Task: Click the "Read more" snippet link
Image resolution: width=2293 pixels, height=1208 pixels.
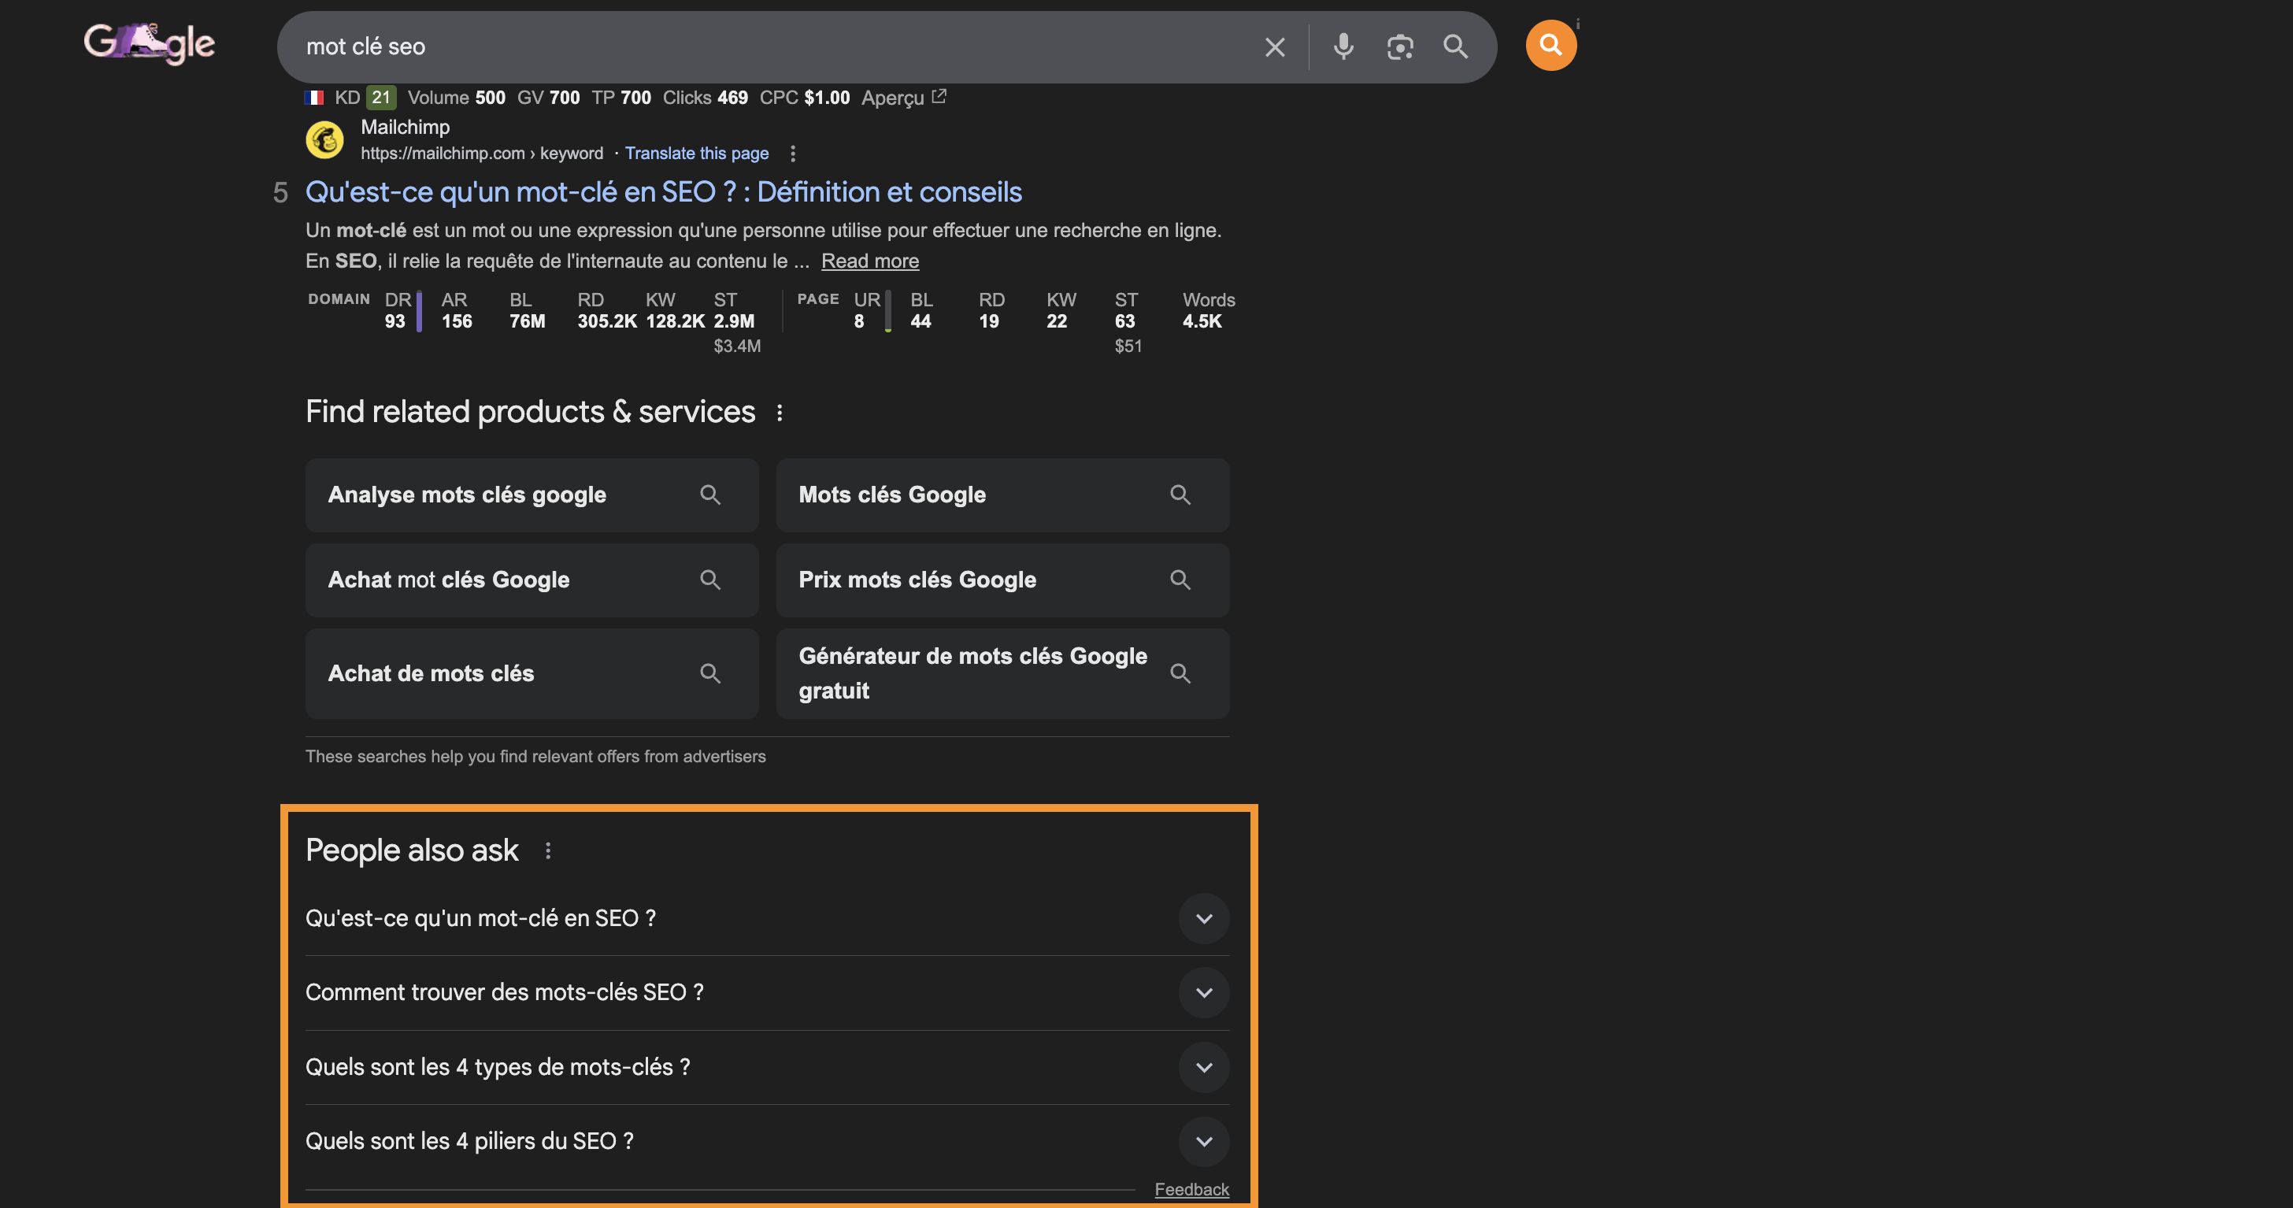Action: [869, 261]
